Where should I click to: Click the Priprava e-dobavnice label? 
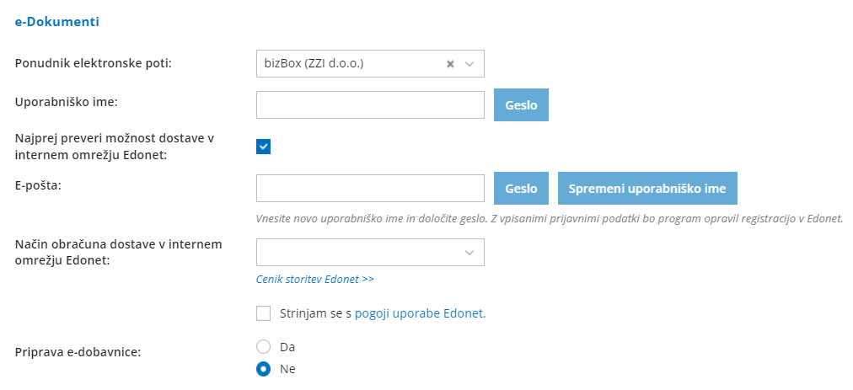click(78, 352)
